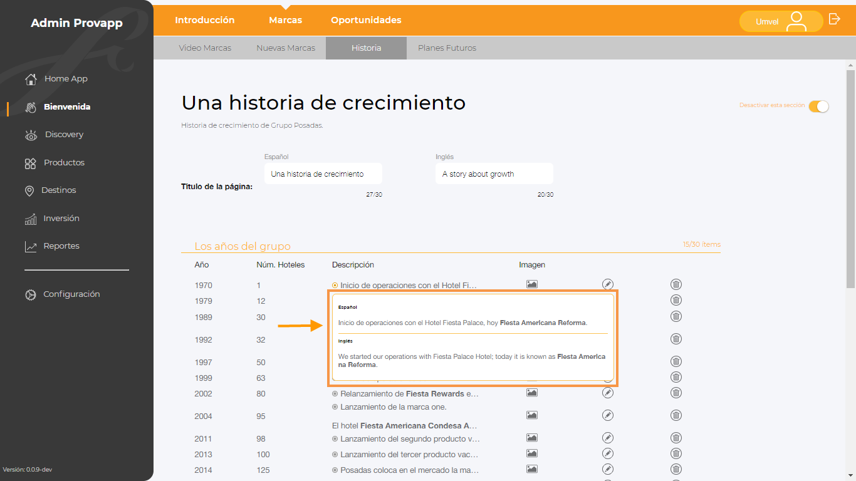Delete the 1992 row
Screen dimensions: 856x481
(x=676, y=339)
